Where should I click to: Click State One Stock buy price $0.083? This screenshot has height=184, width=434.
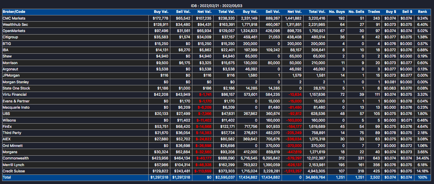[392, 88]
